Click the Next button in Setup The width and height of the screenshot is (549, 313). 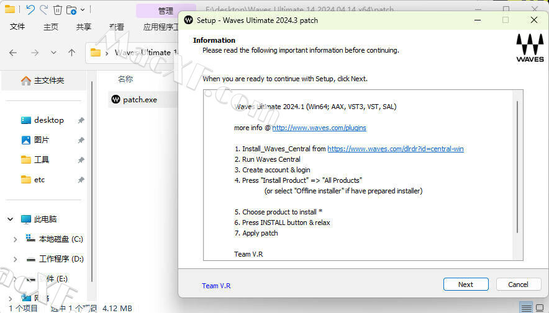click(x=466, y=284)
